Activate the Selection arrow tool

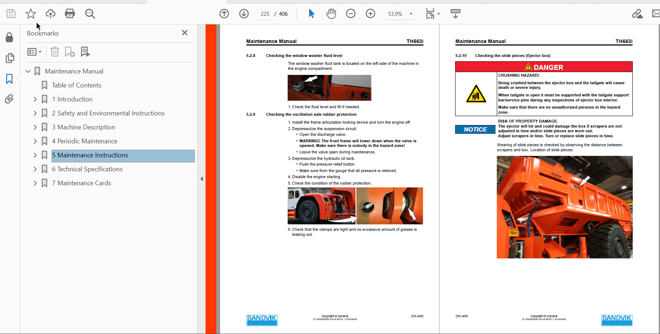click(x=311, y=14)
